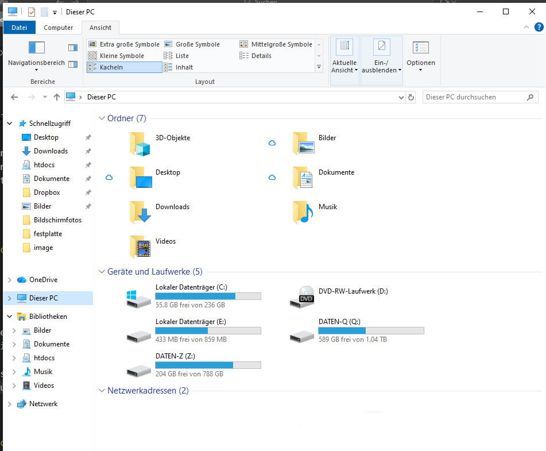Click the refresh button beside address bar
Screen dimensions: 546x451
(411, 98)
